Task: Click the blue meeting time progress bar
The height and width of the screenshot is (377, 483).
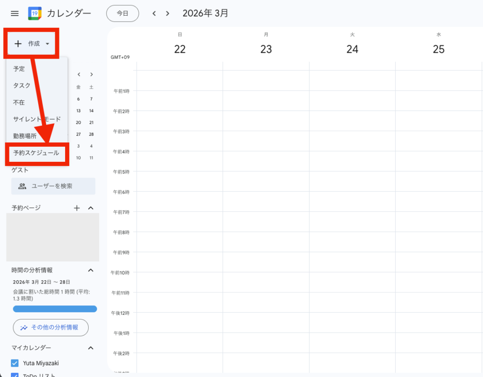Action: point(55,309)
